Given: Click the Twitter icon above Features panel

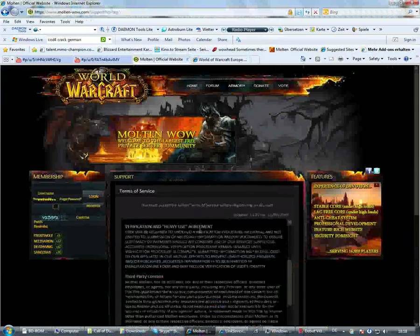Looking at the screenshot, I should pos(377,171).
